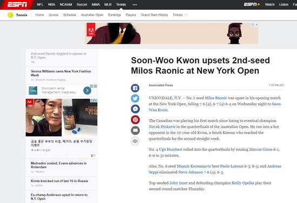The height and width of the screenshot is (203, 297).
Task: Print the article
Action: pos(135,141)
